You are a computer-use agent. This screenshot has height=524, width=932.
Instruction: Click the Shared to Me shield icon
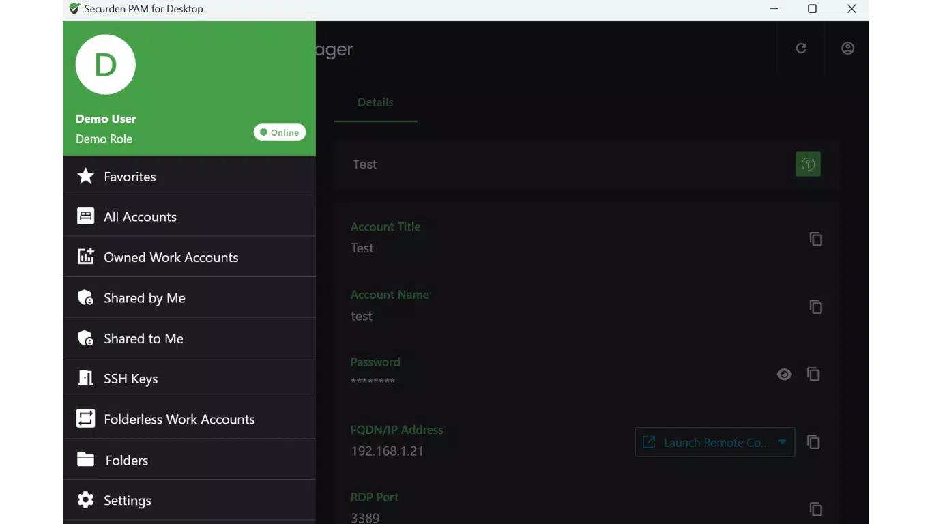[85, 338]
